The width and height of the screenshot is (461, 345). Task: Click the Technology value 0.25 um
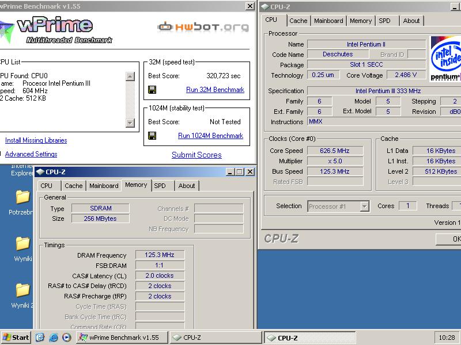pyautogui.click(x=323, y=75)
